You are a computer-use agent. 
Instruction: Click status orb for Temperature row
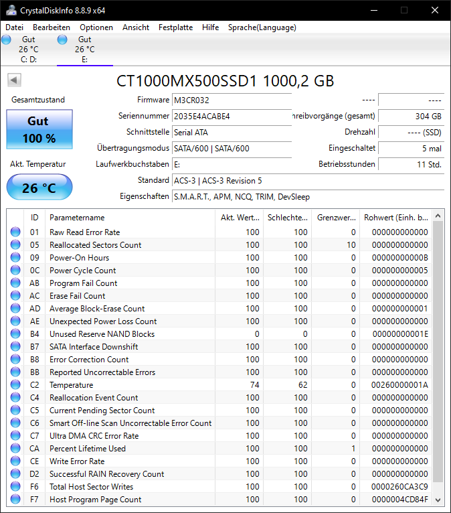pos(15,384)
